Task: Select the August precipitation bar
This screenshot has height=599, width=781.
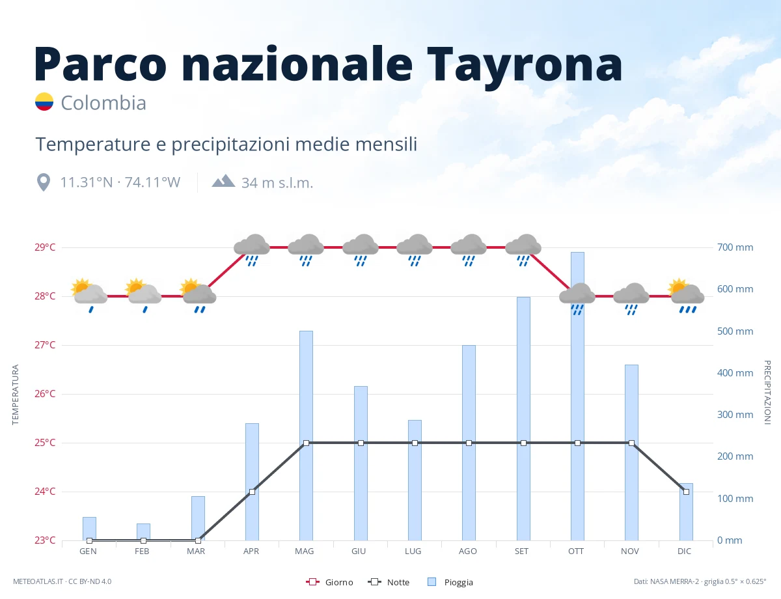Action: click(x=469, y=443)
